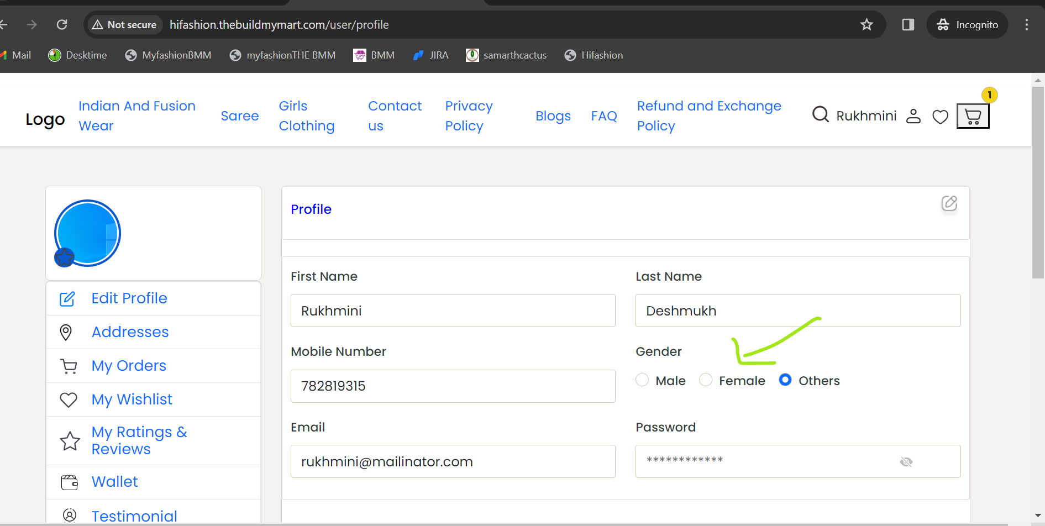Click the user account icon beside Rukhmini
The image size is (1045, 526).
click(x=913, y=115)
